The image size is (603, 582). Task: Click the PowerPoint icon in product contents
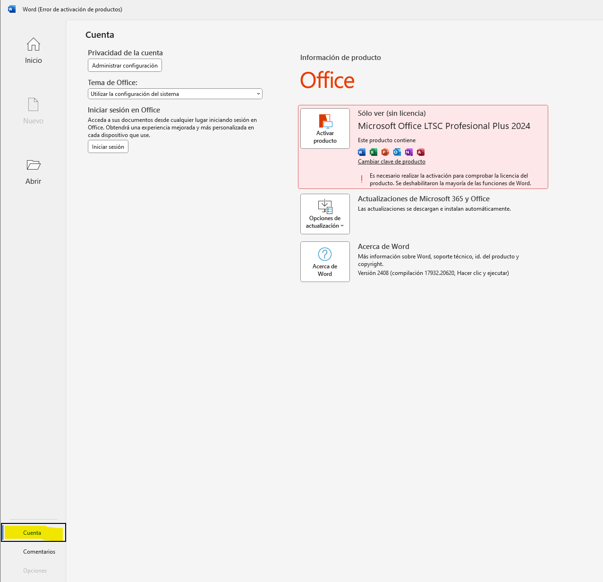(385, 152)
